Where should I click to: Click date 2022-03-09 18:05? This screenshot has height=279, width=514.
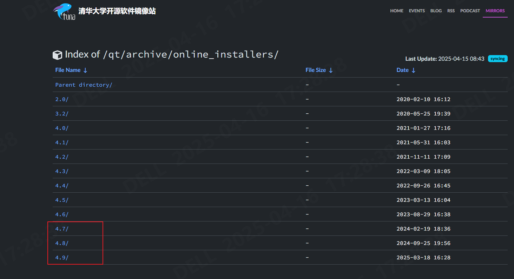click(423, 171)
